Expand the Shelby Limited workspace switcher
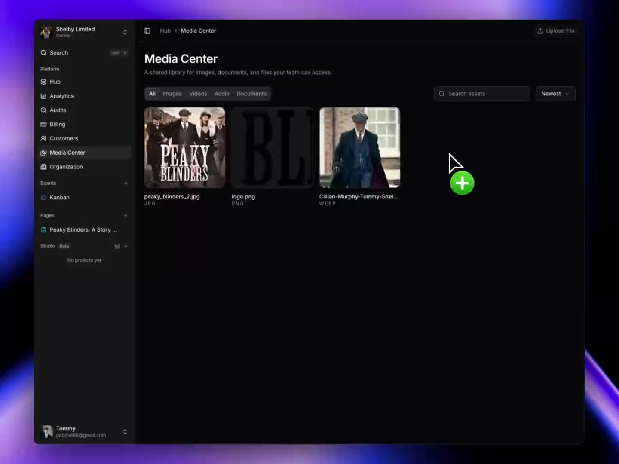 click(125, 32)
